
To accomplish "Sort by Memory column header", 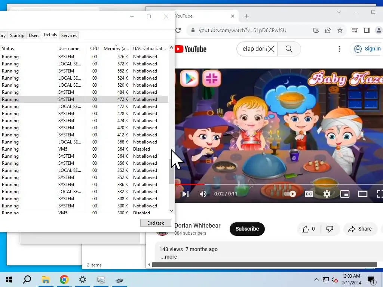I will click(116, 48).
